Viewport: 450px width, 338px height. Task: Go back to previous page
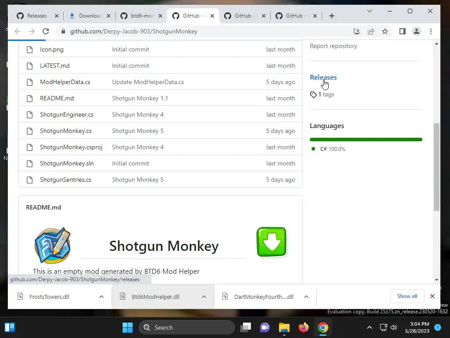click(x=18, y=31)
